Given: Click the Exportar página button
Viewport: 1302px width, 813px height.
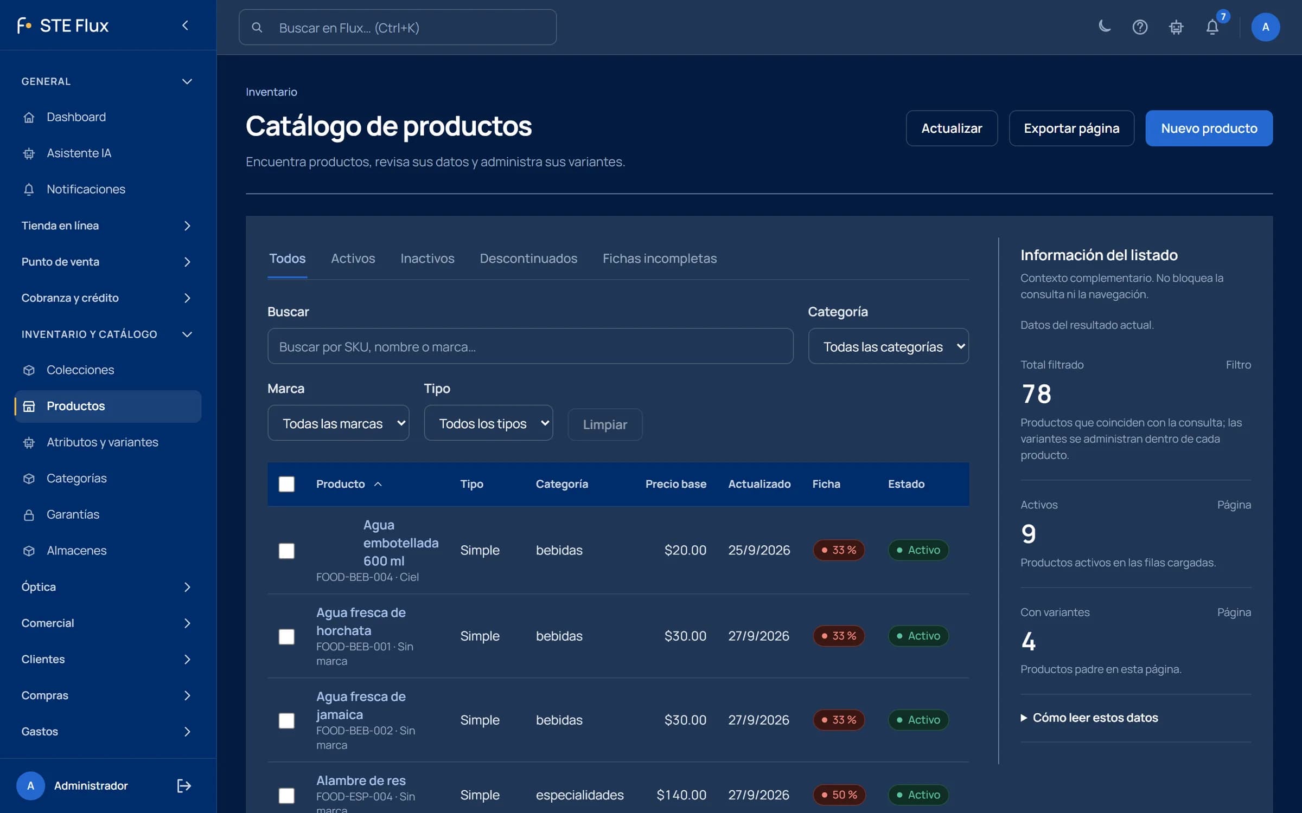Looking at the screenshot, I should [x=1071, y=128].
